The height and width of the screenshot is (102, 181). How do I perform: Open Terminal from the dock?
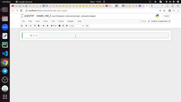(5, 10)
